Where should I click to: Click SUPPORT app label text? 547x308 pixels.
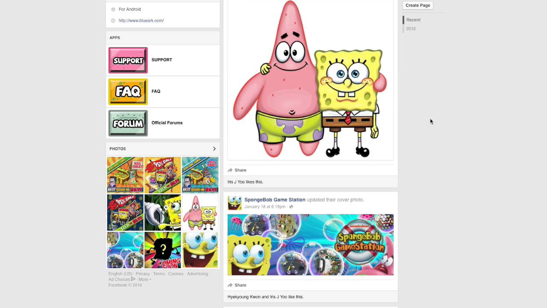coord(162,60)
